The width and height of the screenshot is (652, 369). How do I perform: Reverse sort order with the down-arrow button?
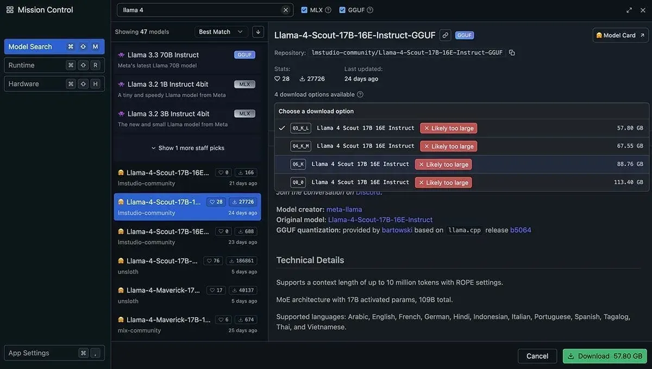(x=258, y=32)
